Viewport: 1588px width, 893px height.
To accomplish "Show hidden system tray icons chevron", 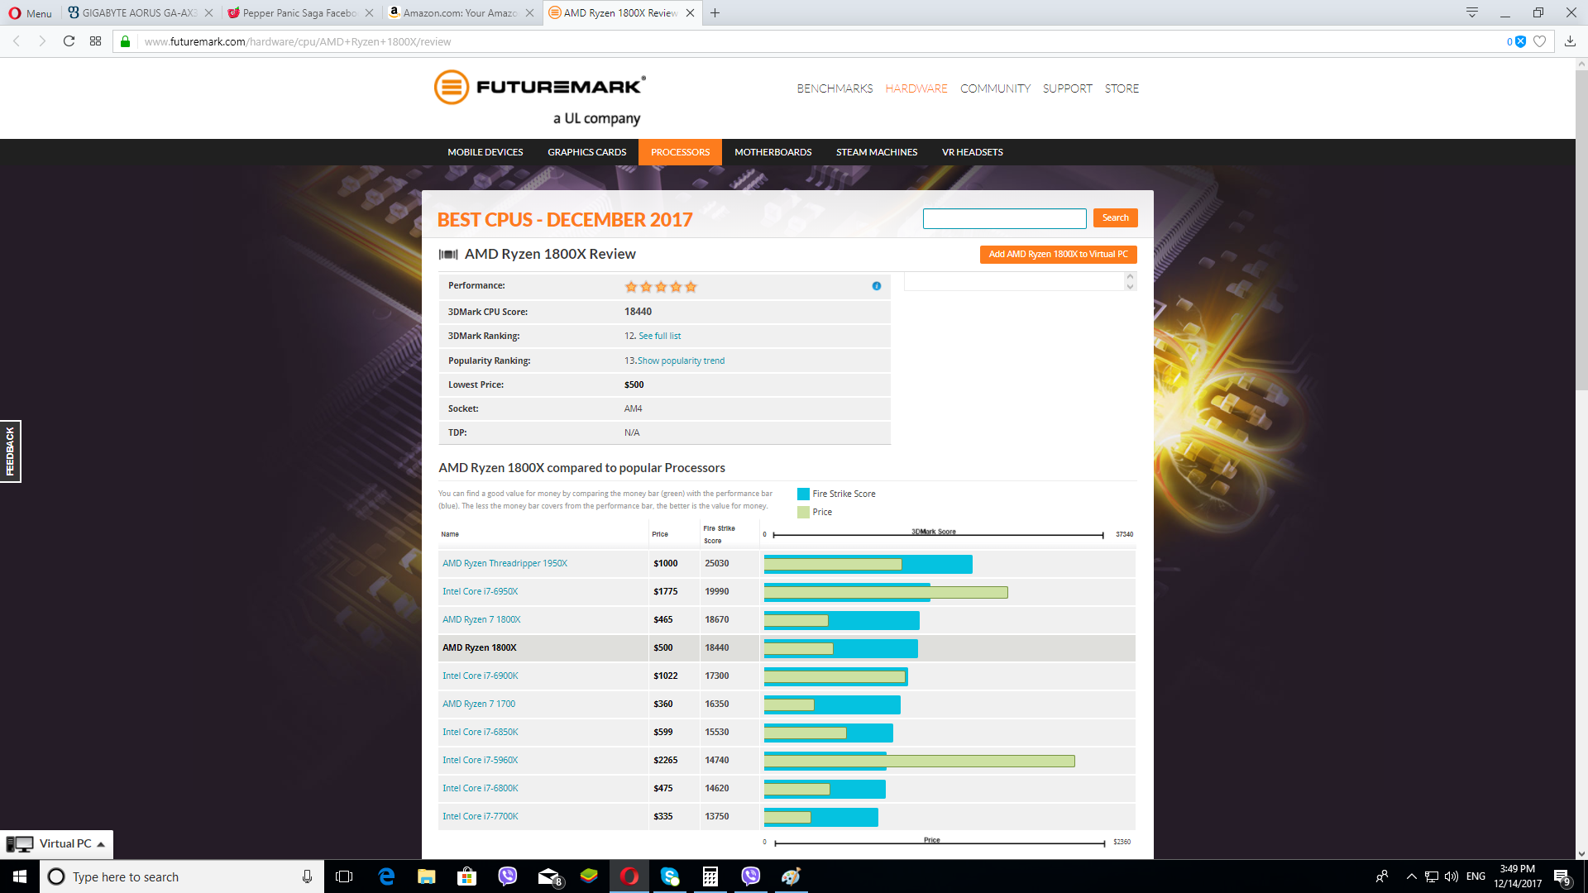I will [x=1411, y=876].
